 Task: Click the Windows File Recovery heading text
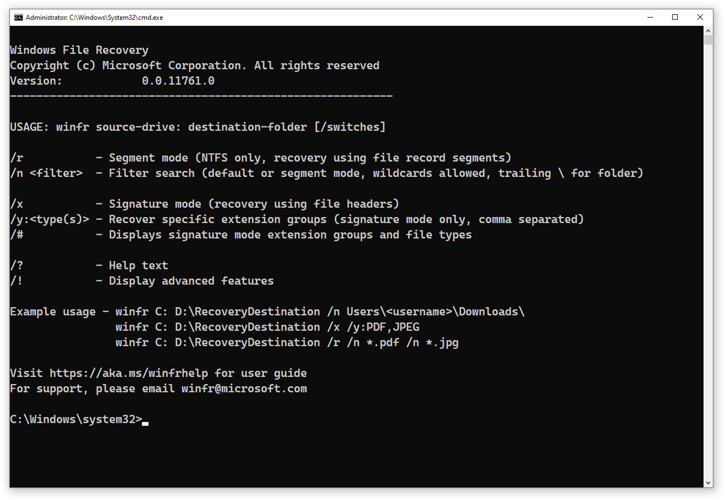tap(79, 50)
